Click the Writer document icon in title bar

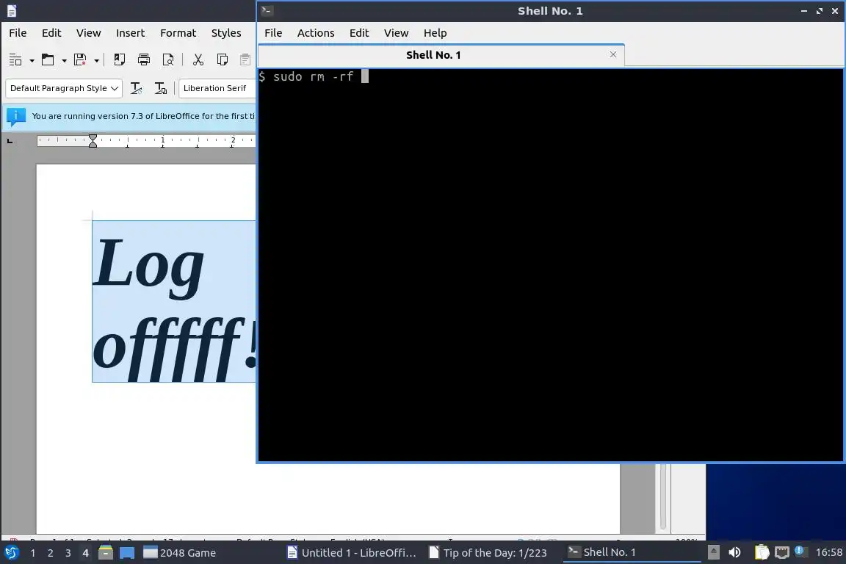click(x=11, y=11)
